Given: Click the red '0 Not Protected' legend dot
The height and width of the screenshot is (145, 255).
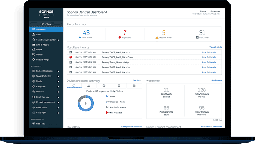Looking at the screenshot, I should click(107, 113).
